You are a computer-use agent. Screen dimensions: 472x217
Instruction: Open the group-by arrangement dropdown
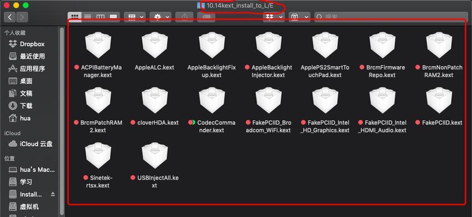(x=135, y=17)
